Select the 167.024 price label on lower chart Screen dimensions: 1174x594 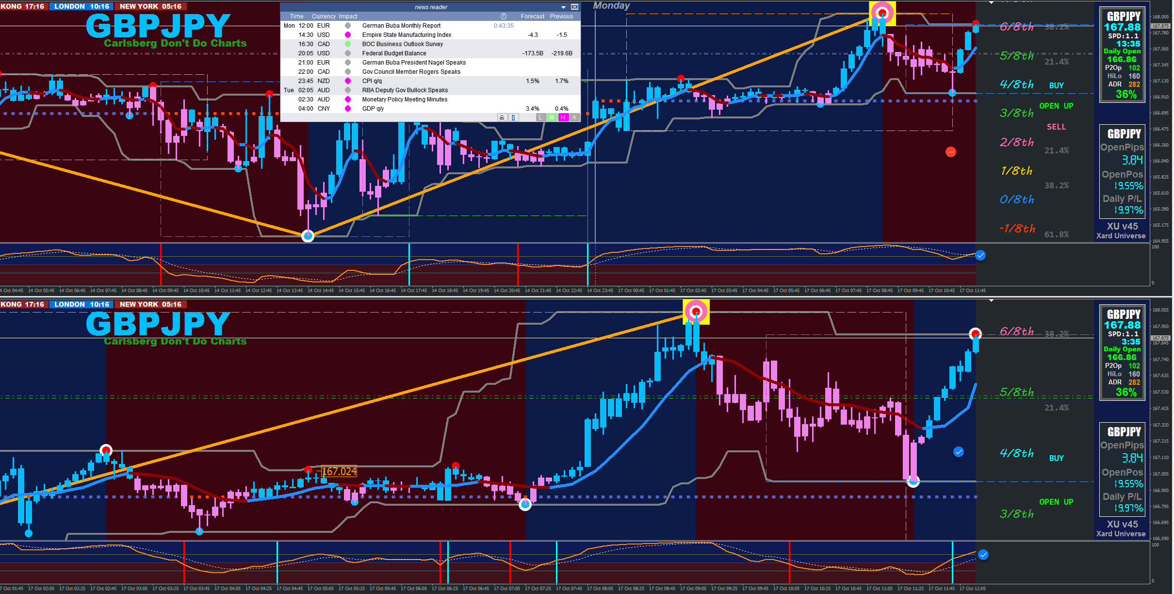pyautogui.click(x=339, y=471)
